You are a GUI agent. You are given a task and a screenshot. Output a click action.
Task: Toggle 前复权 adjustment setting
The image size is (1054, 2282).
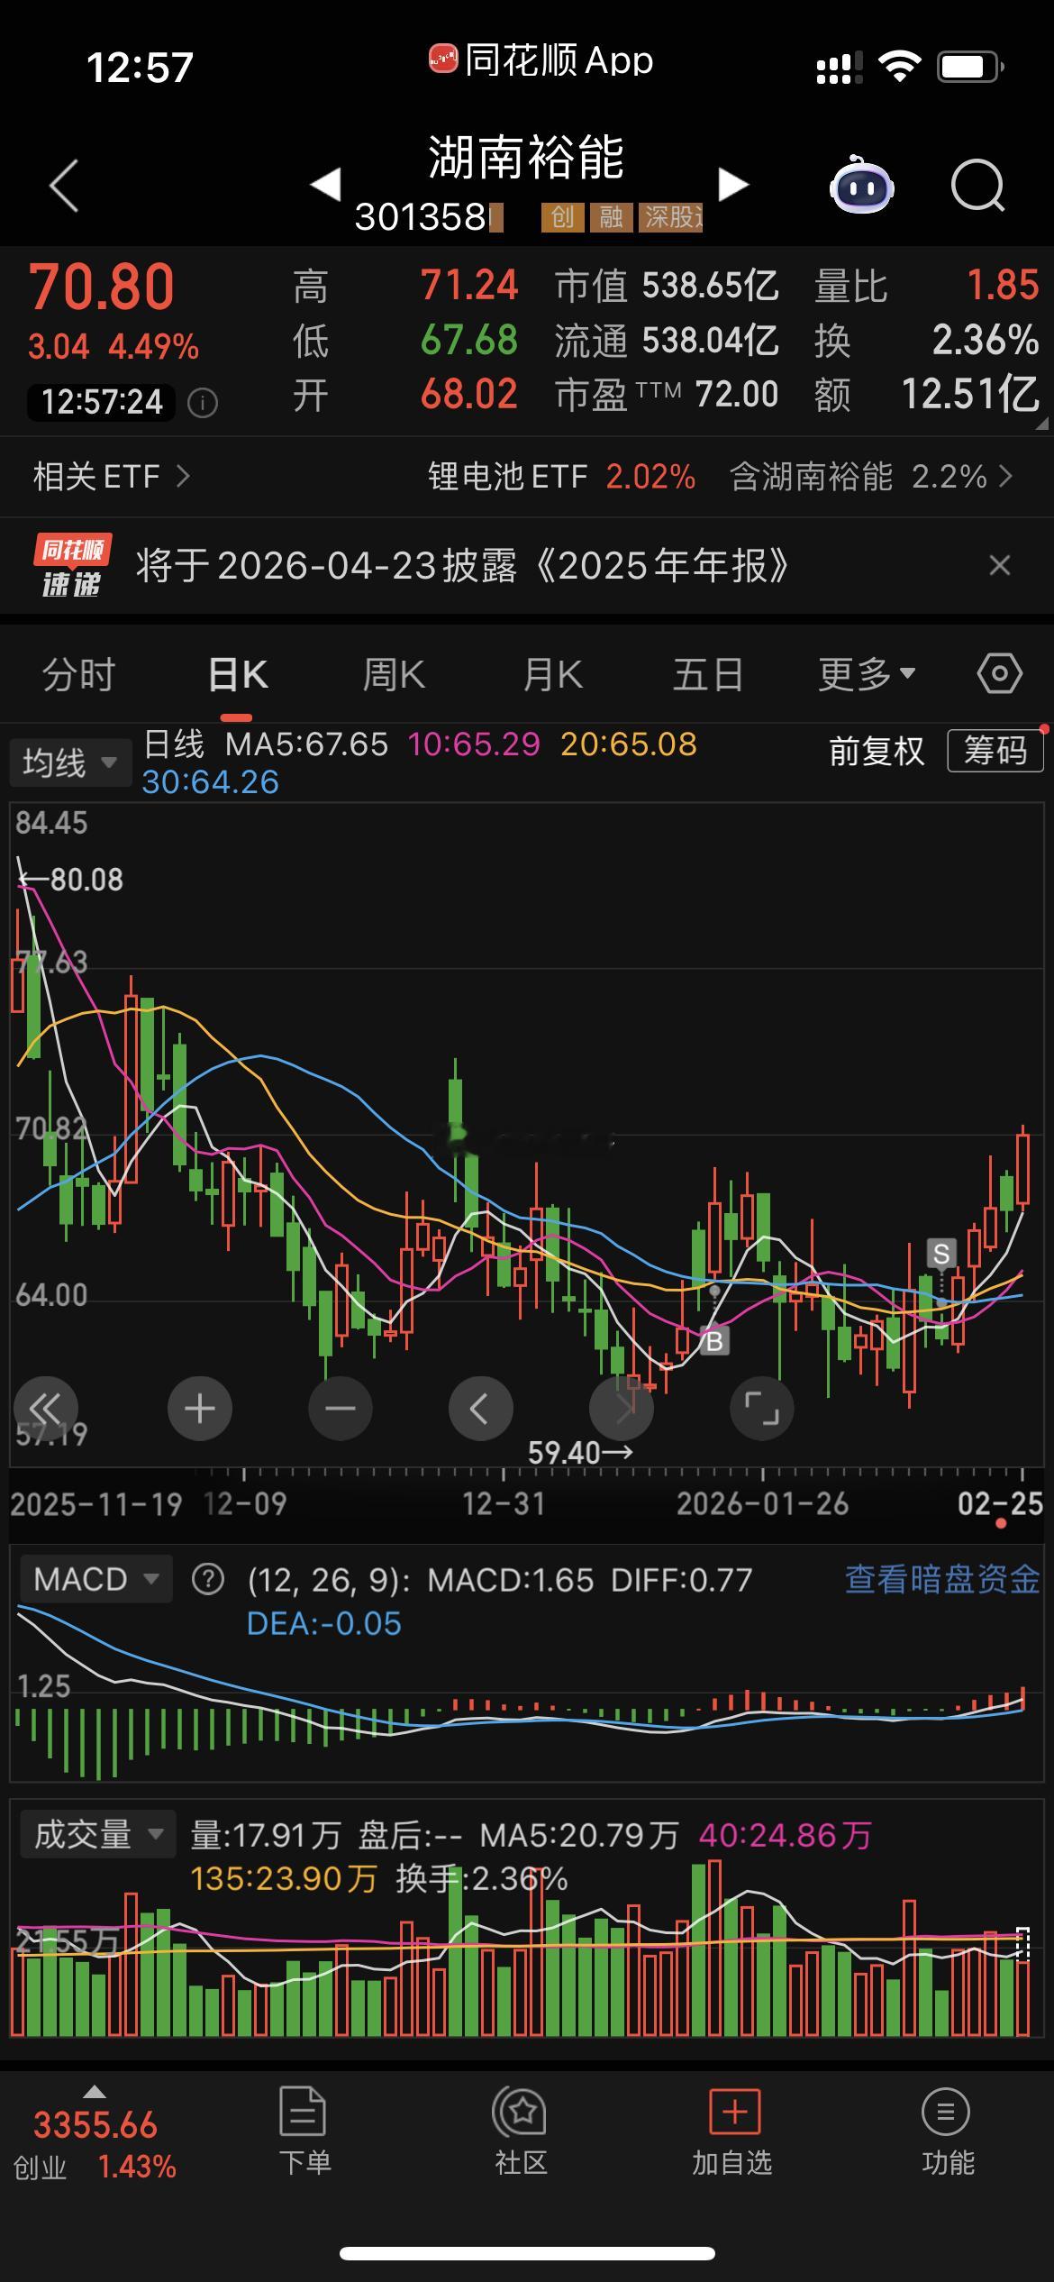tap(877, 751)
